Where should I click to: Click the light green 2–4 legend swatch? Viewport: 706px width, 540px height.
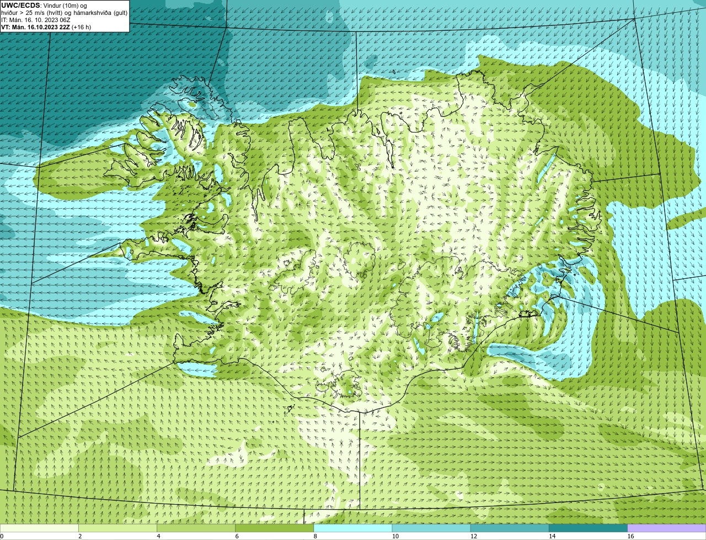[x=117, y=528]
